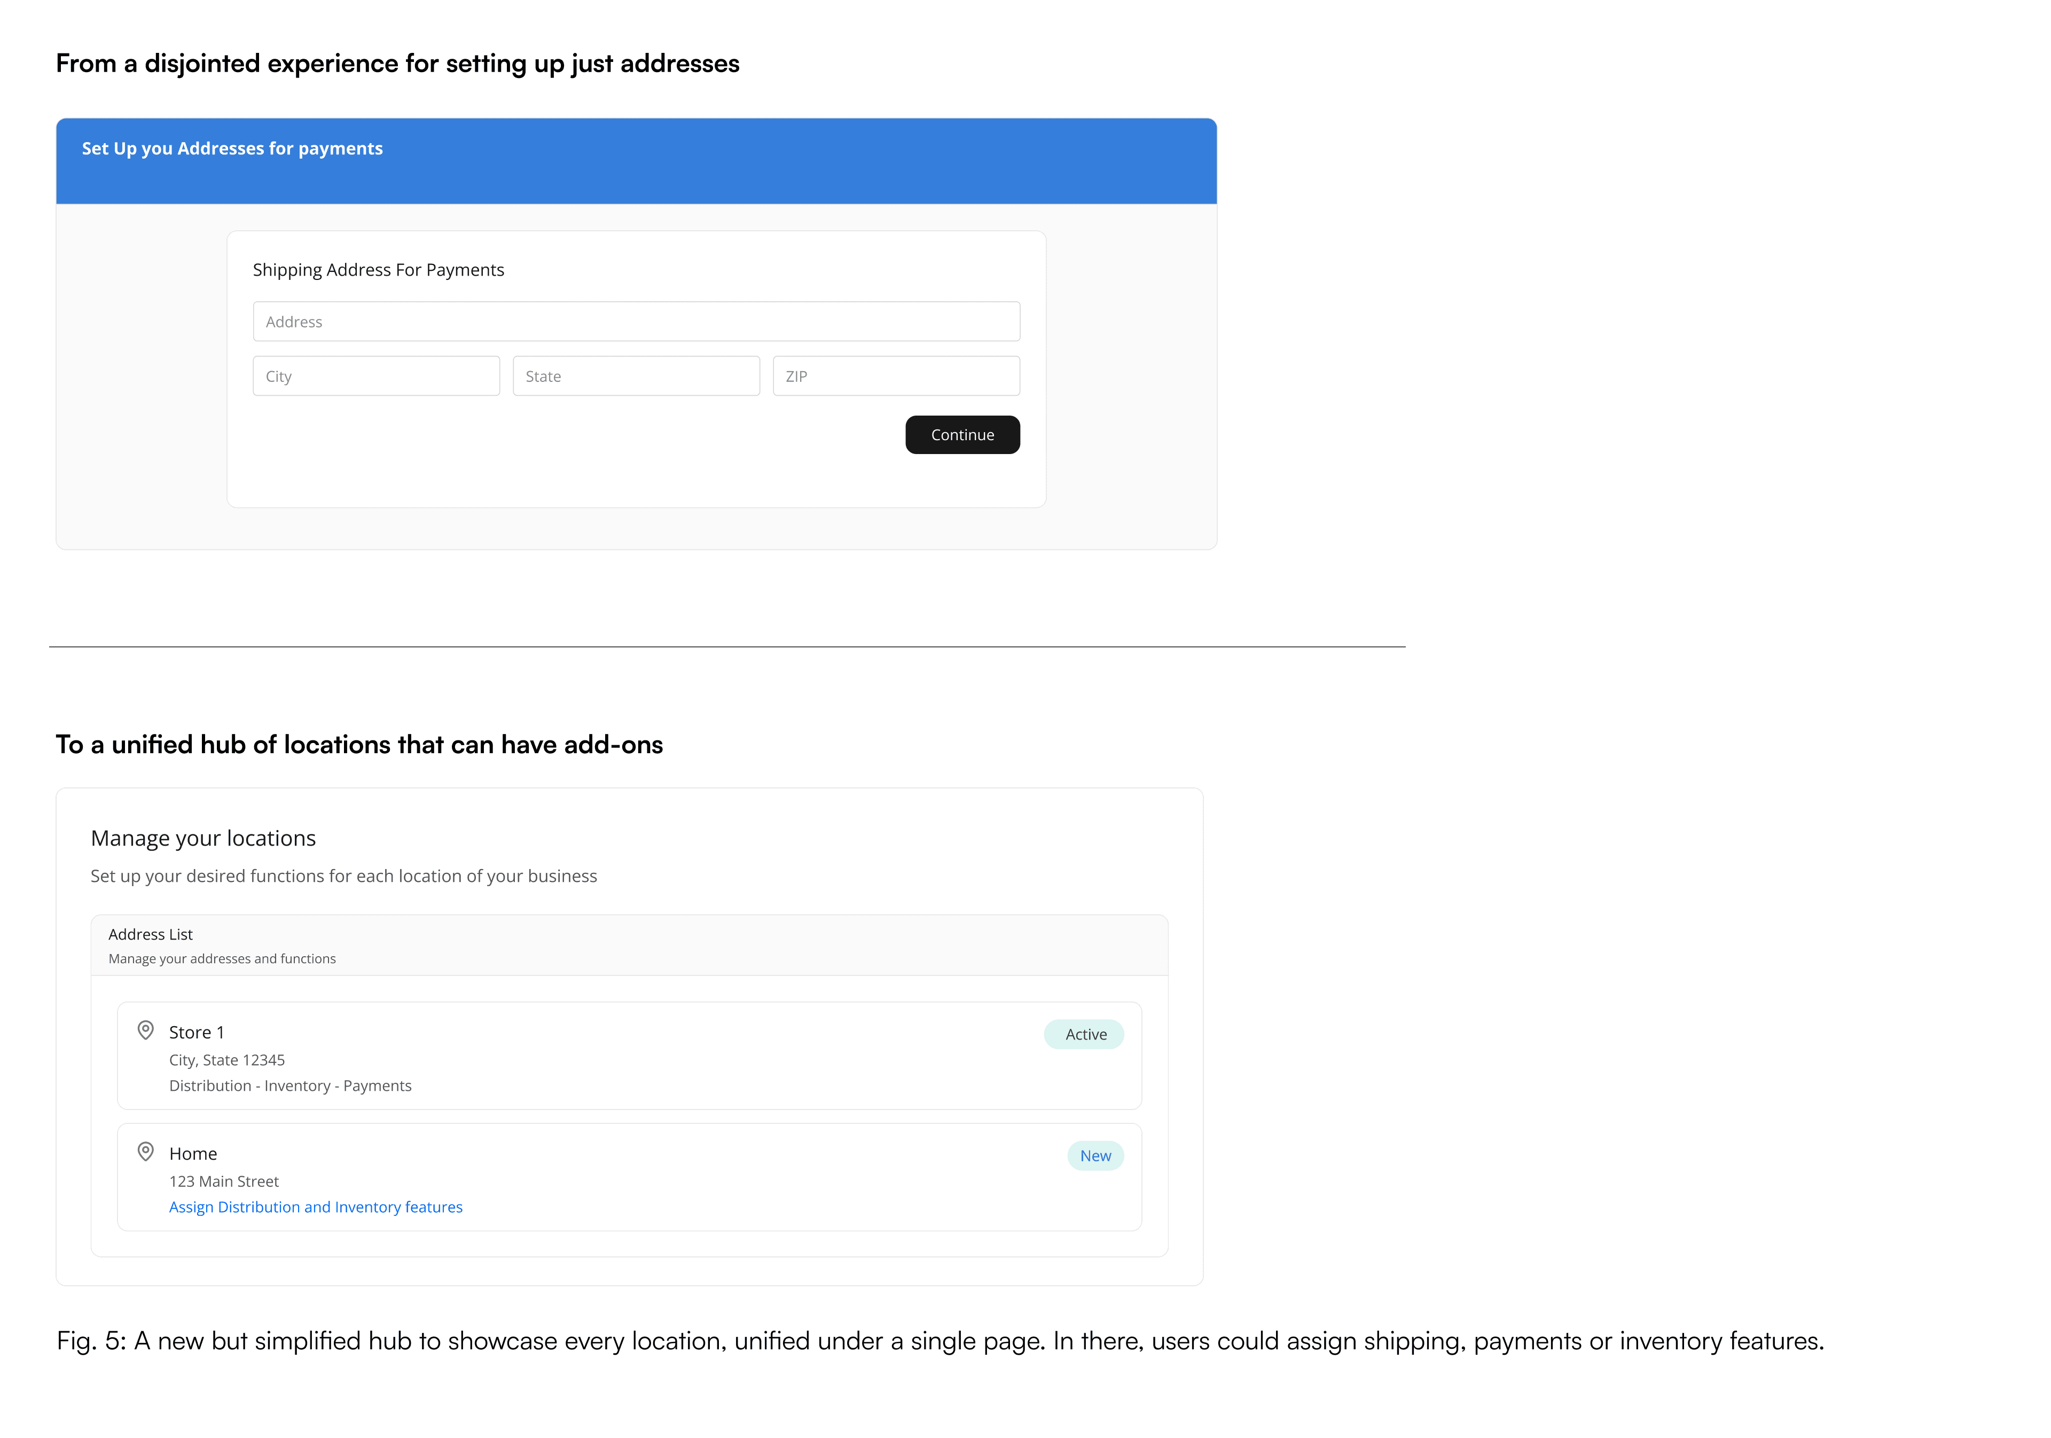Select the Home location name
This screenshot has height=1438, width=2051.
point(193,1154)
